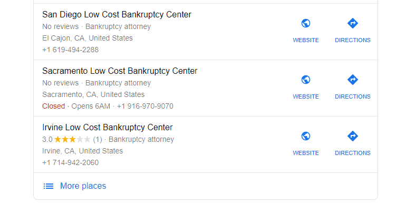Click phone number +1 619-494-2288
The height and width of the screenshot is (203, 396).
pyautogui.click(x=71, y=50)
